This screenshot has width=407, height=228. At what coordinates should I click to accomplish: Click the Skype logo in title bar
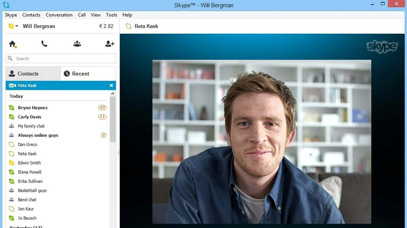tap(6, 5)
